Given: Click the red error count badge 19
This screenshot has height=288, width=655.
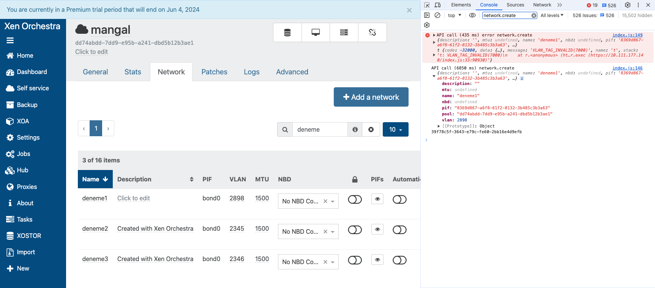Looking at the screenshot, I should (592, 5).
